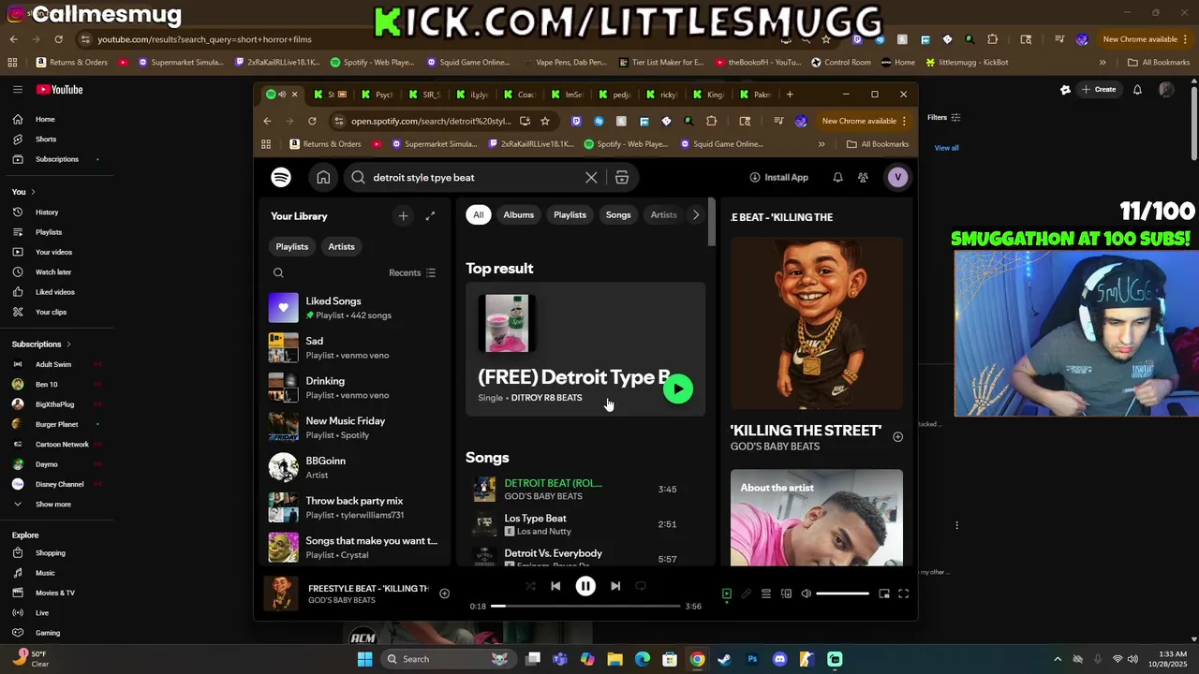Viewport: 1199px width, 674px height.
Task: Click the About the artist photo card
Action: tap(817, 518)
